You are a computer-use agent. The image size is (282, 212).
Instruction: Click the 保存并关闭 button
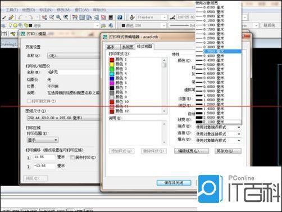coord(174,183)
